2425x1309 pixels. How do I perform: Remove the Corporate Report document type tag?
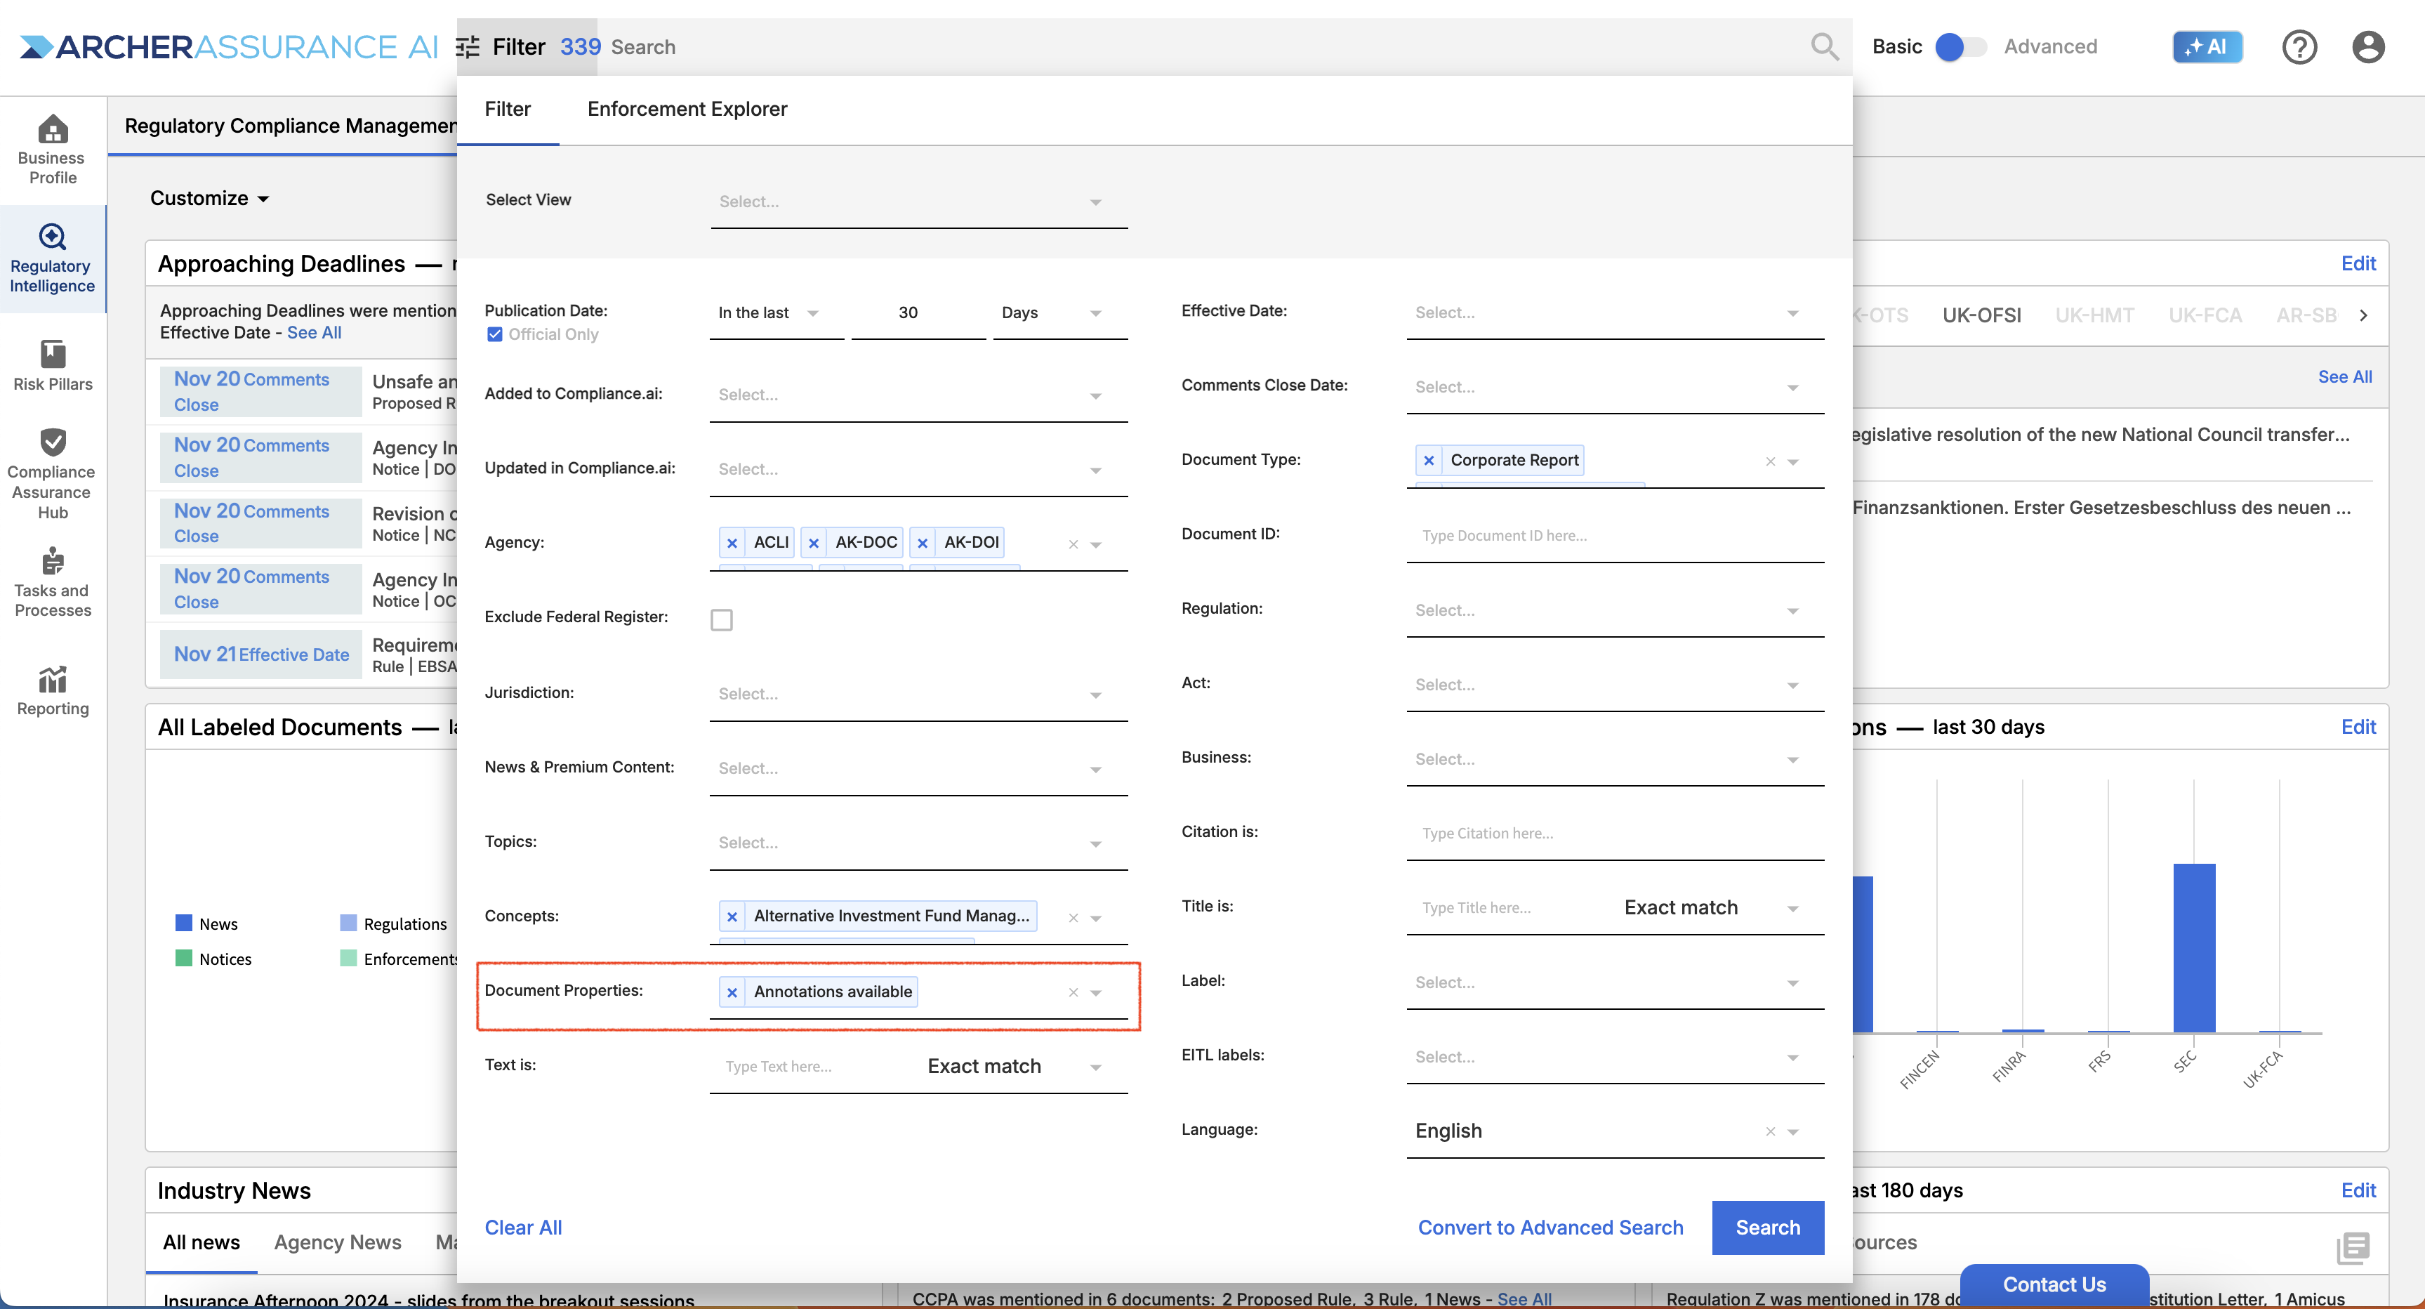[x=1428, y=461]
